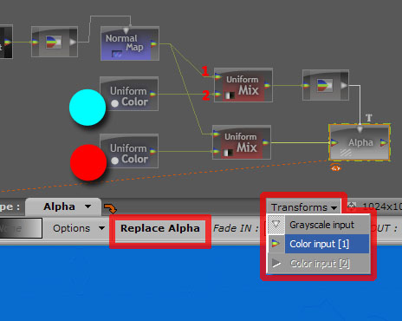Select the red Uniform Color node
Image resolution: width=402 pixels, height=321 pixels.
point(129,151)
